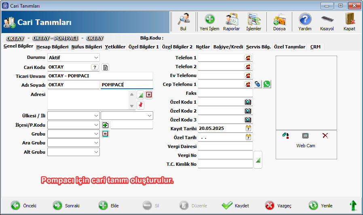
Task: Click the Web Cam capture icon
Action: coord(305,136)
